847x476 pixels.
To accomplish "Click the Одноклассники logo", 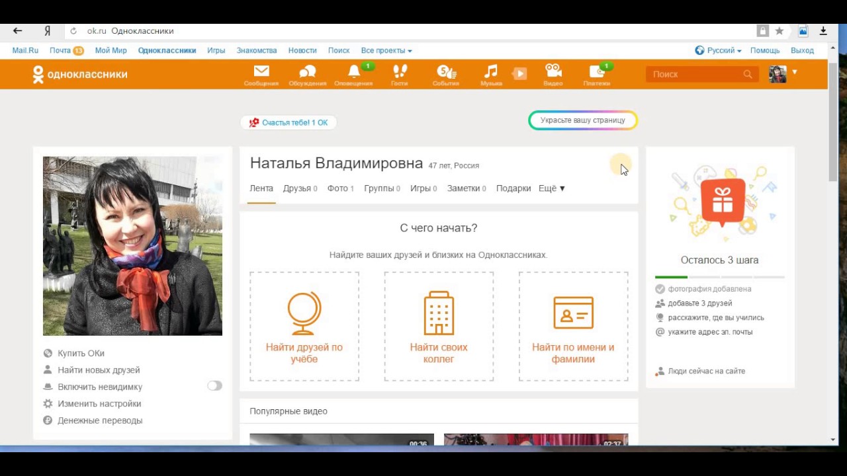I will point(80,75).
